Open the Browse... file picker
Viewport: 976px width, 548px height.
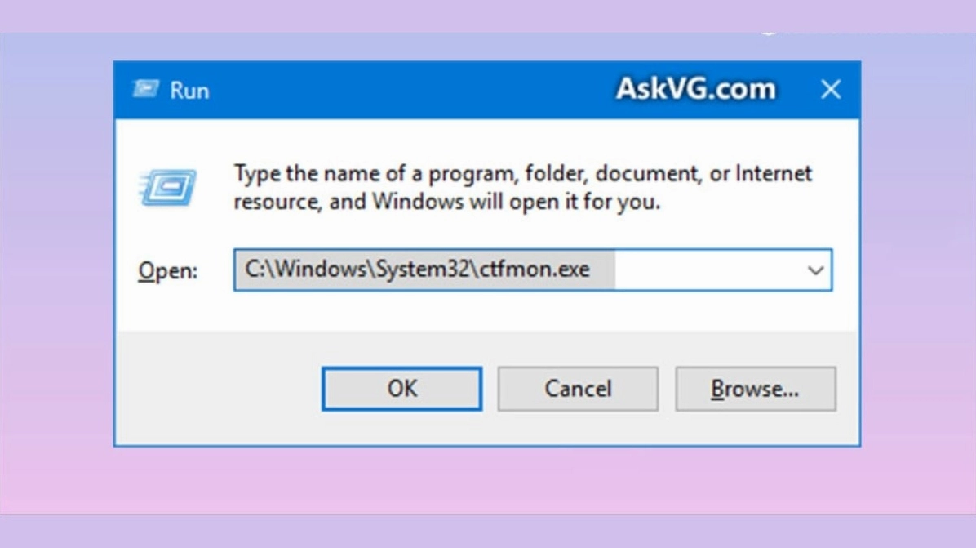[x=755, y=389]
